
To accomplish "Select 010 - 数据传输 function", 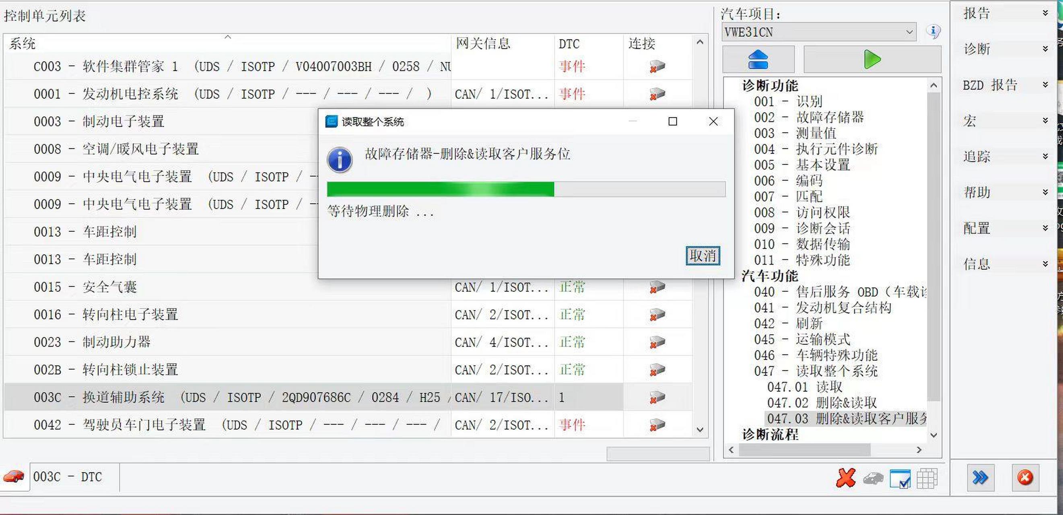I will click(x=802, y=244).
